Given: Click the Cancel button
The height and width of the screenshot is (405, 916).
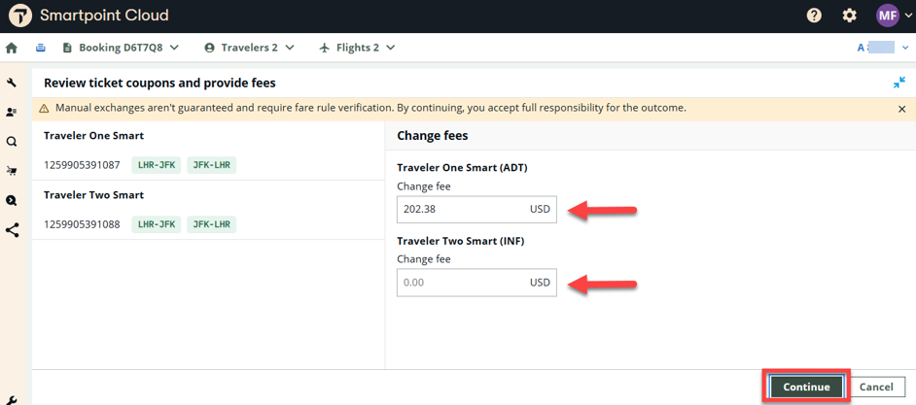Looking at the screenshot, I should 875,387.
